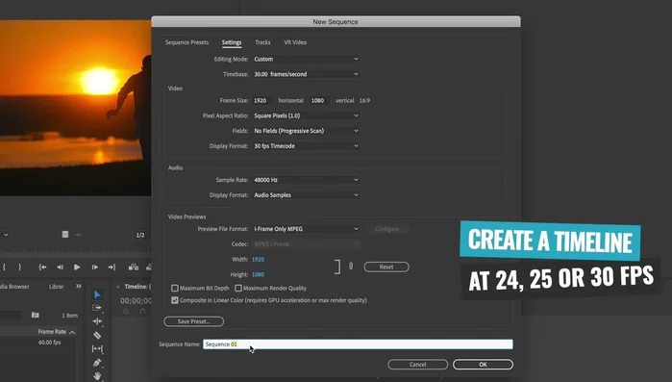The image size is (672, 382).
Task: Select the Selection arrow tool
Action: point(97,294)
